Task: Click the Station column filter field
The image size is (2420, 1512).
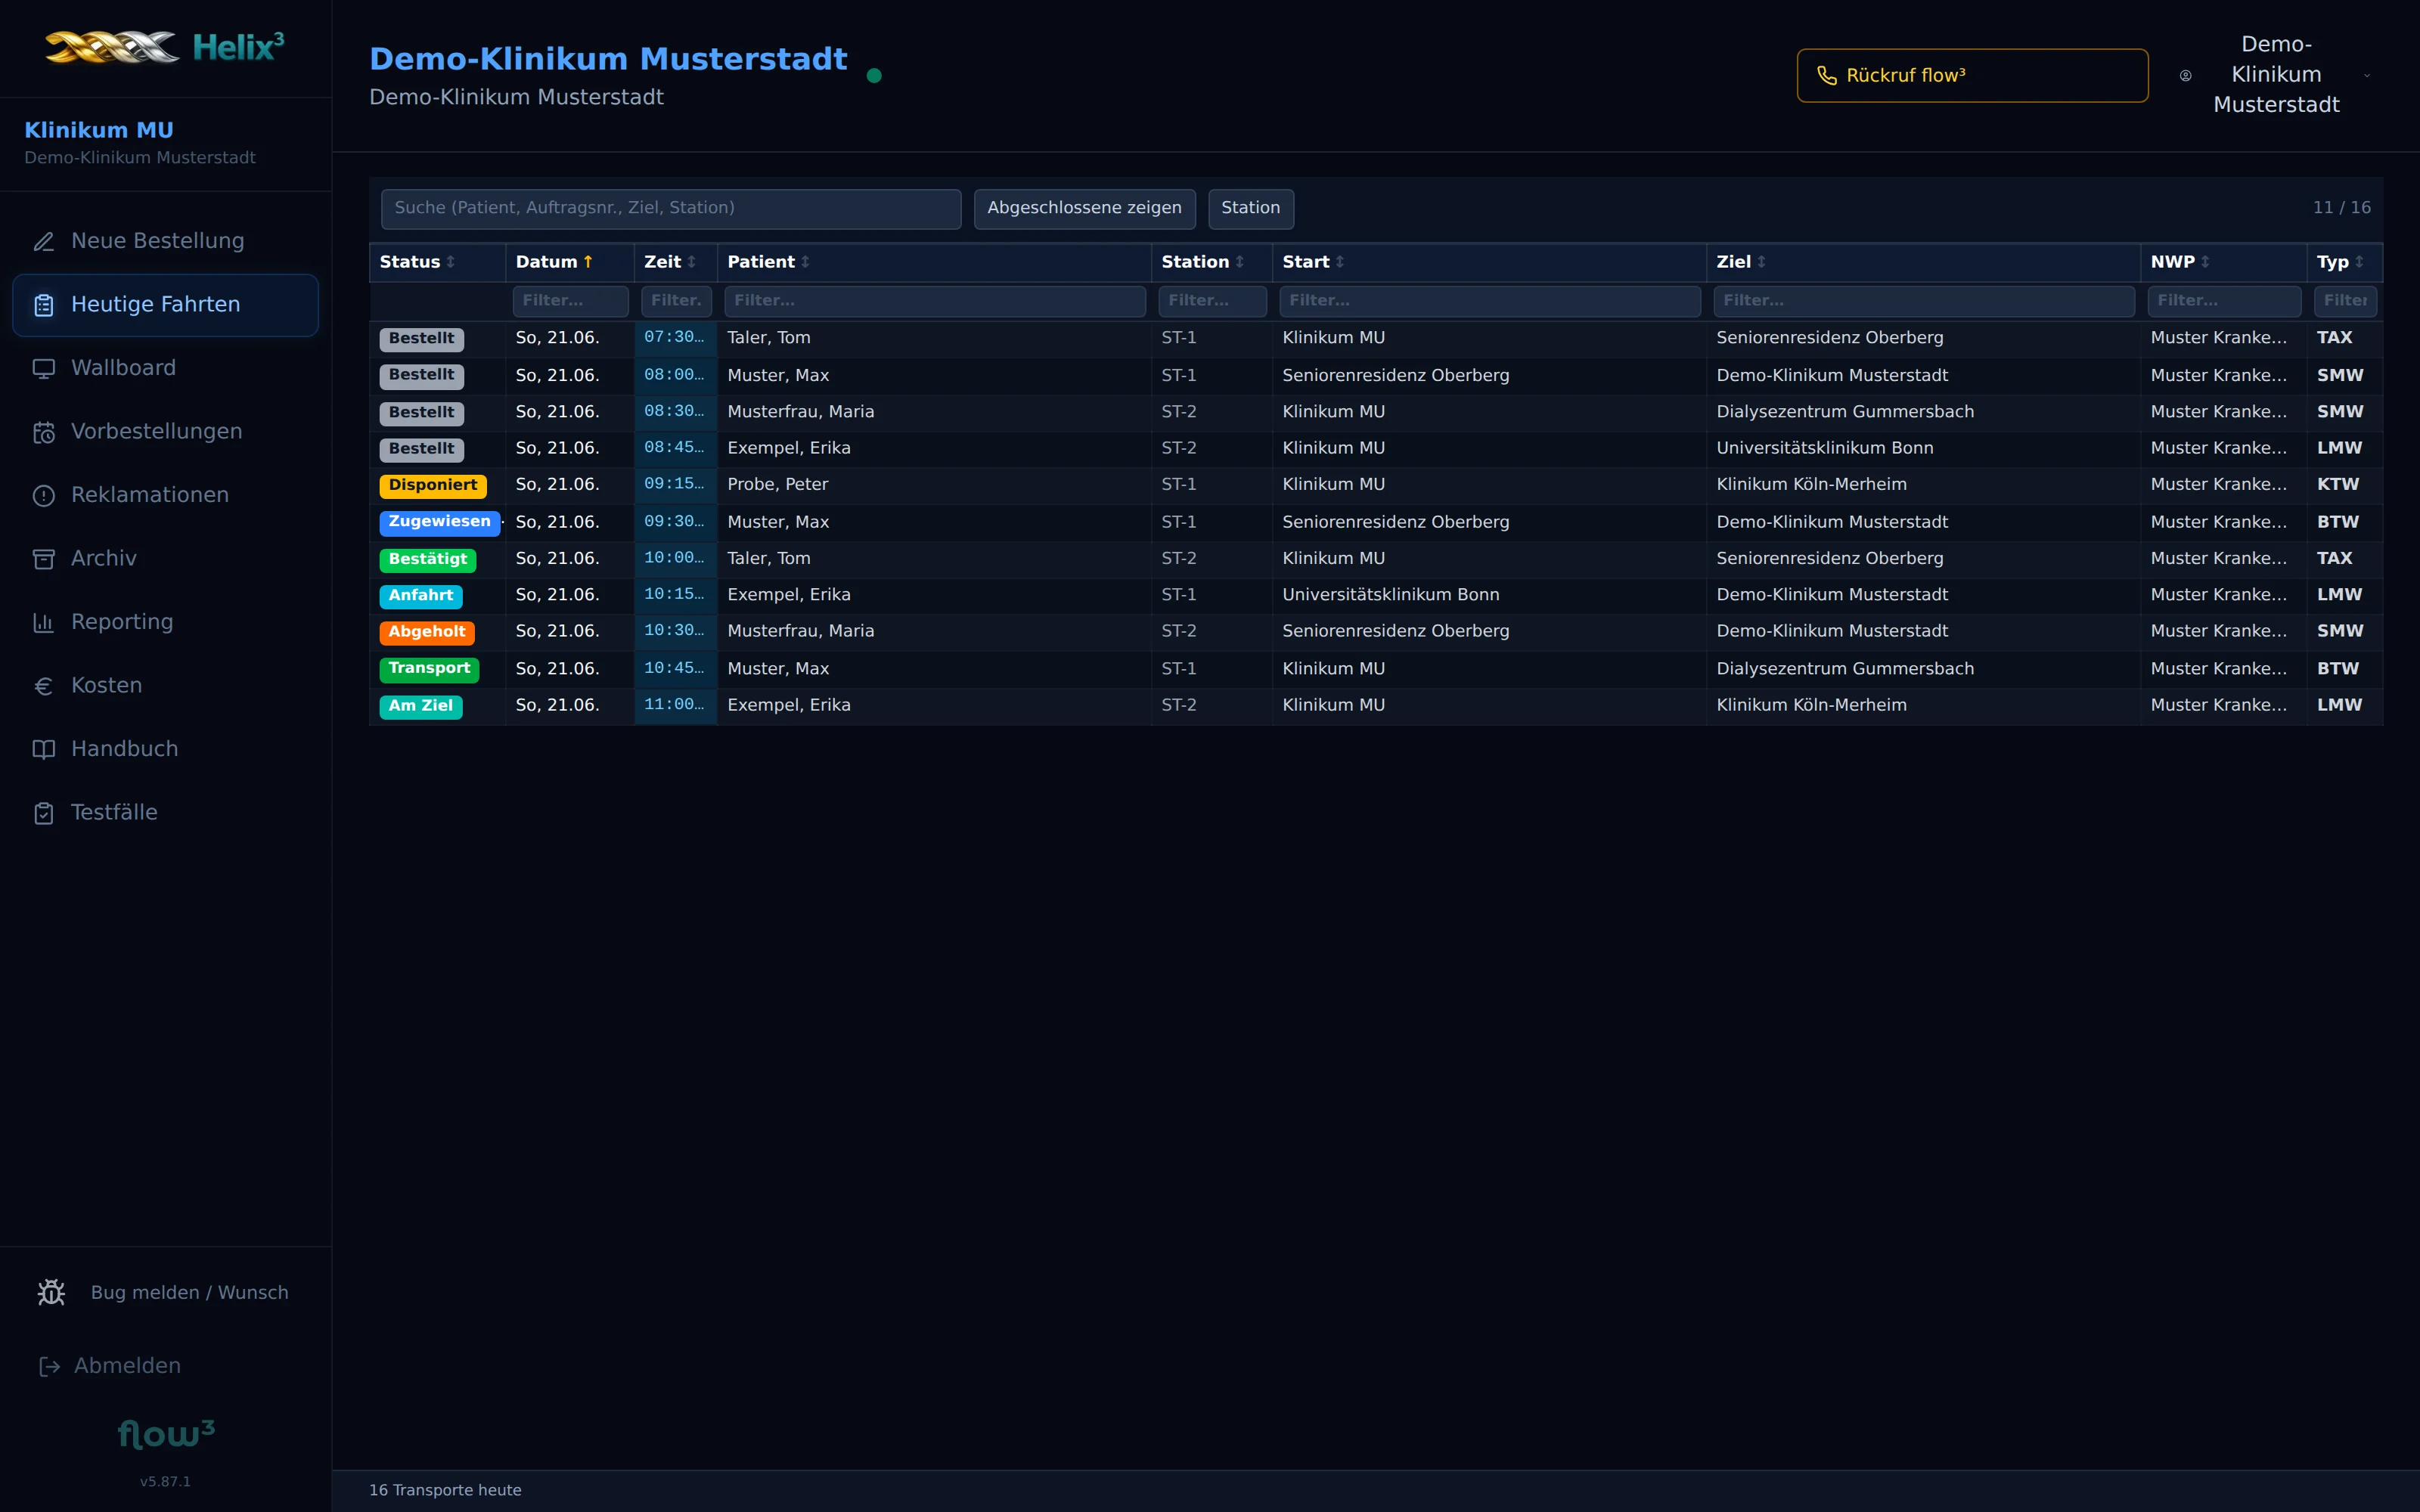Action: click(x=1212, y=301)
